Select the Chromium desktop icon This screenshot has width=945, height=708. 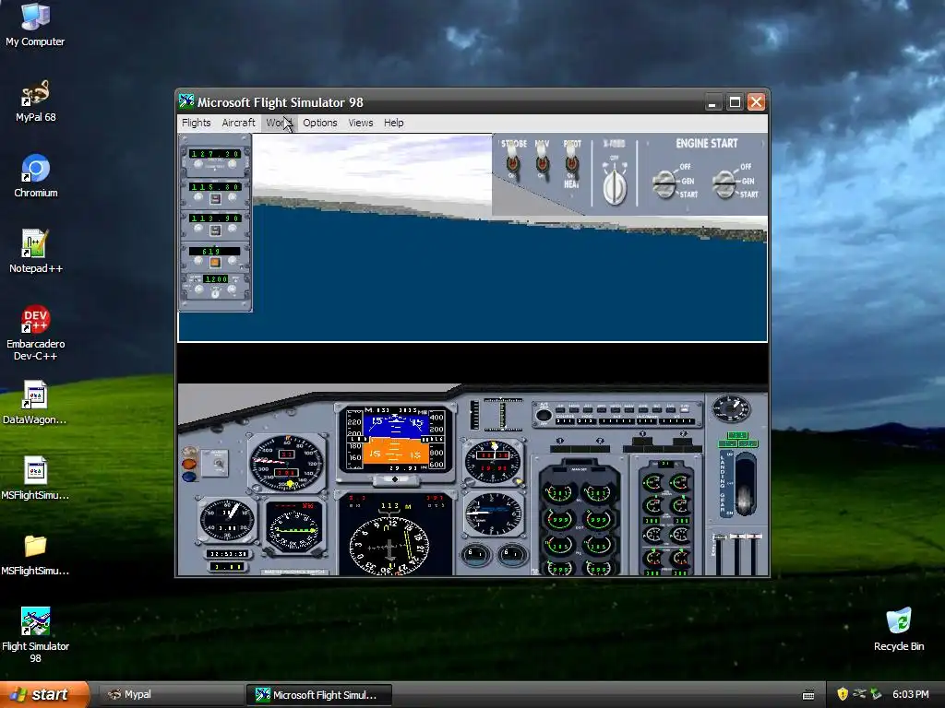click(36, 176)
